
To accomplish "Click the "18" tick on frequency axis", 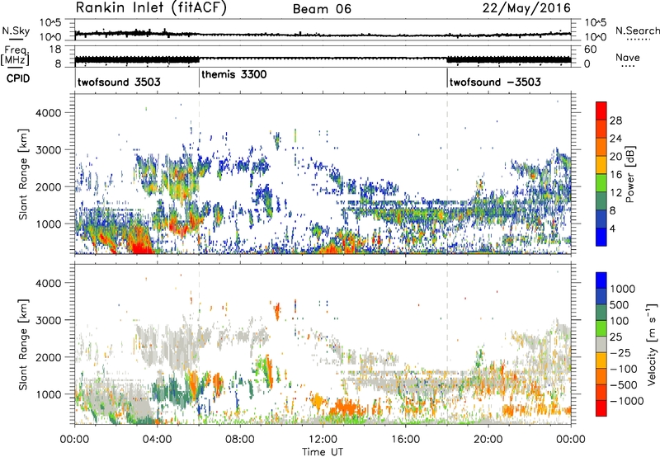I will pos(55,49).
